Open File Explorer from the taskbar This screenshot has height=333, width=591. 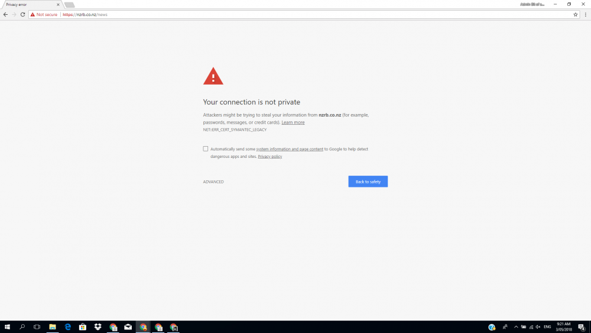click(52, 327)
